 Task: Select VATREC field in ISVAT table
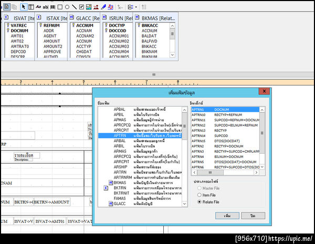(x=18, y=26)
